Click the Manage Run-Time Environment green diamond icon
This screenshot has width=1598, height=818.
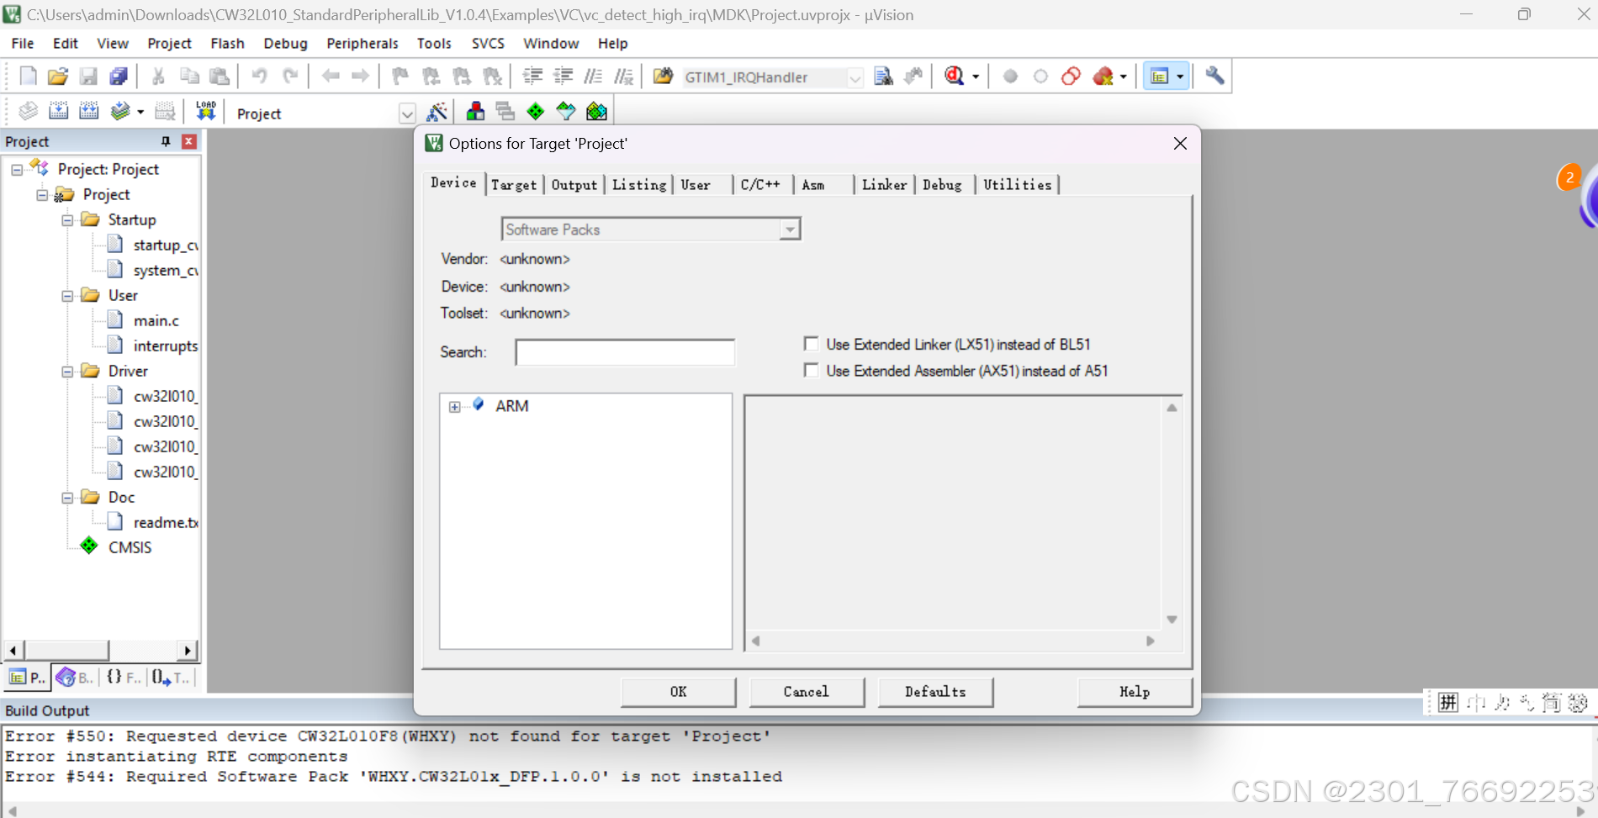tap(536, 111)
